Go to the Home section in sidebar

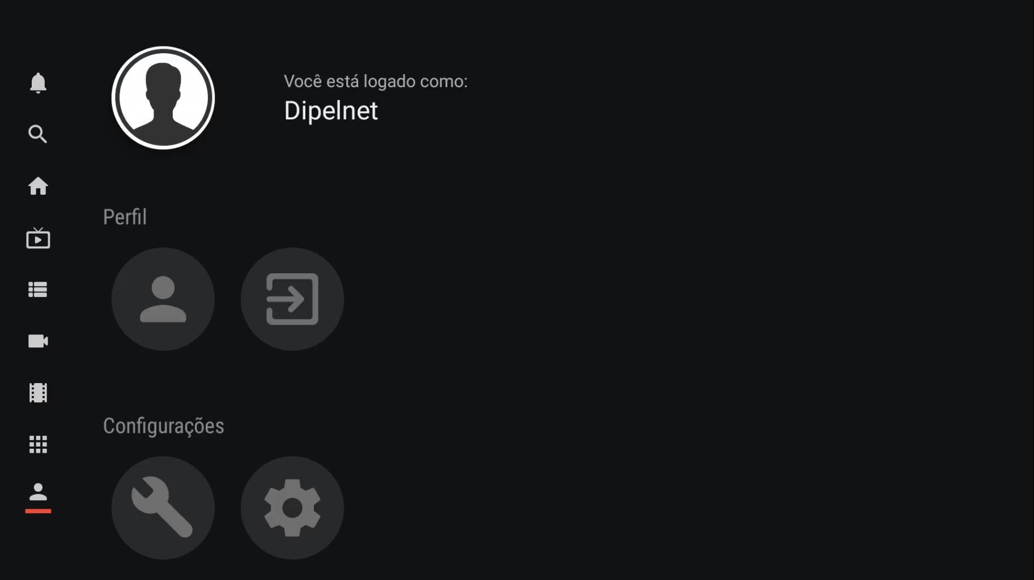[38, 186]
